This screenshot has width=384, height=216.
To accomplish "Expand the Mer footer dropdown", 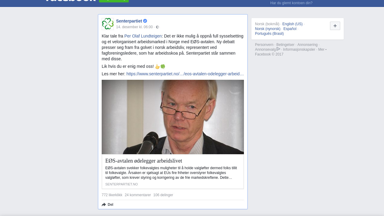I will pyautogui.click(x=322, y=49).
